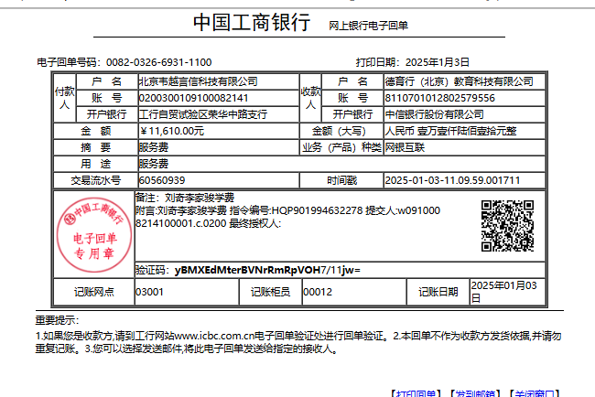Select accounting branch value 03001
The height and width of the screenshot is (397, 595).
(149, 292)
